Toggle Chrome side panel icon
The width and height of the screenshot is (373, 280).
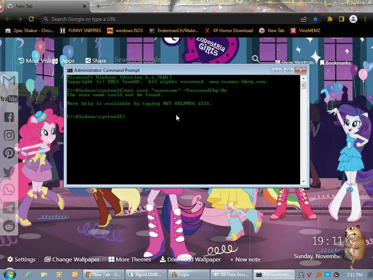pyautogui.click(x=342, y=19)
